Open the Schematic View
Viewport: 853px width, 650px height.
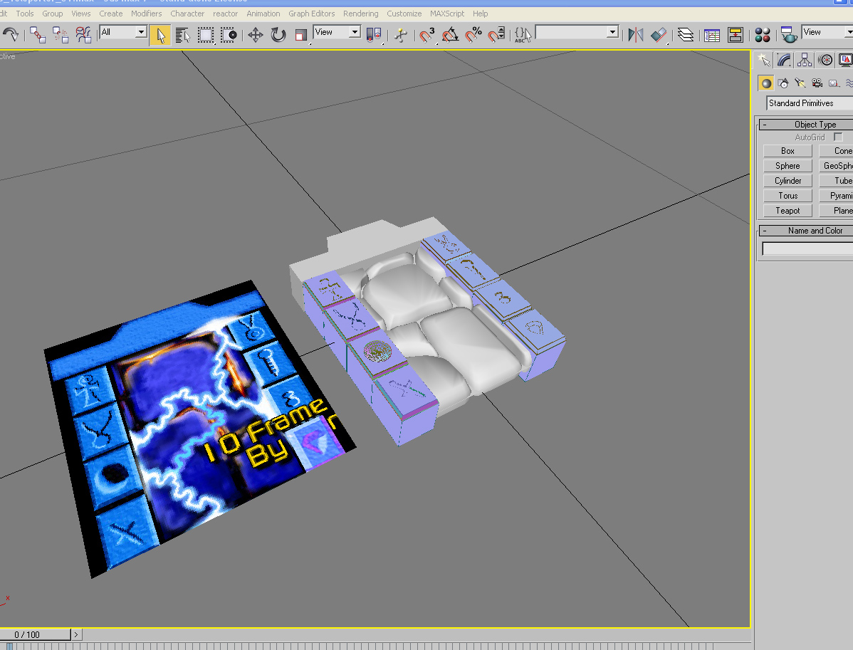point(736,36)
